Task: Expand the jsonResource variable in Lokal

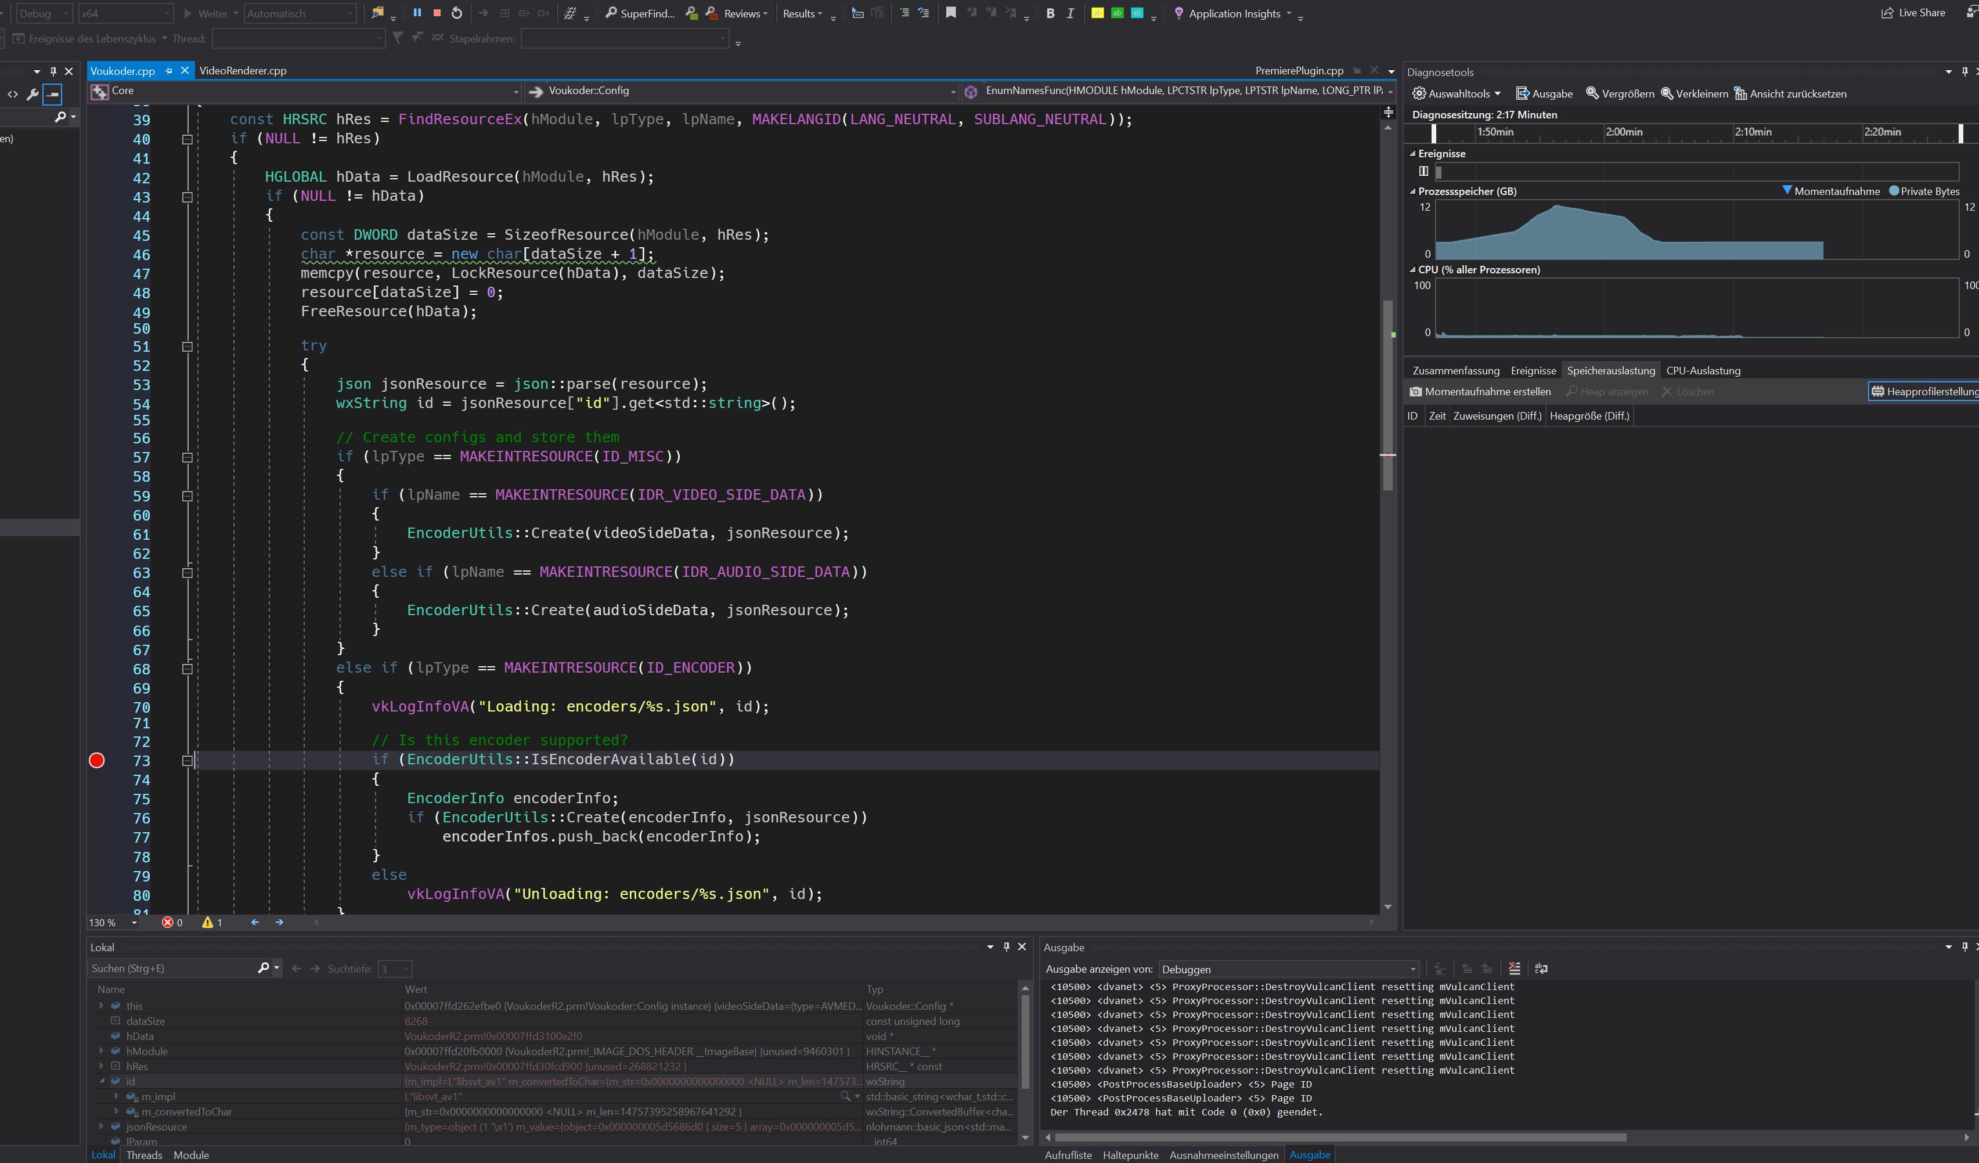Action: click(x=102, y=1126)
